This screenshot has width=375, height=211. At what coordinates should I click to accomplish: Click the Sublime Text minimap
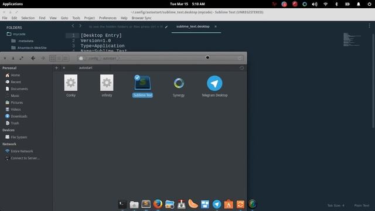352,39
